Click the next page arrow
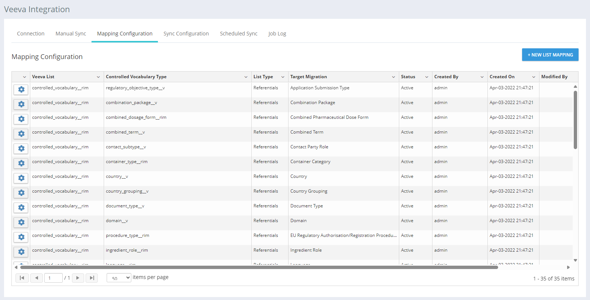The width and height of the screenshot is (590, 300). tap(78, 278)
